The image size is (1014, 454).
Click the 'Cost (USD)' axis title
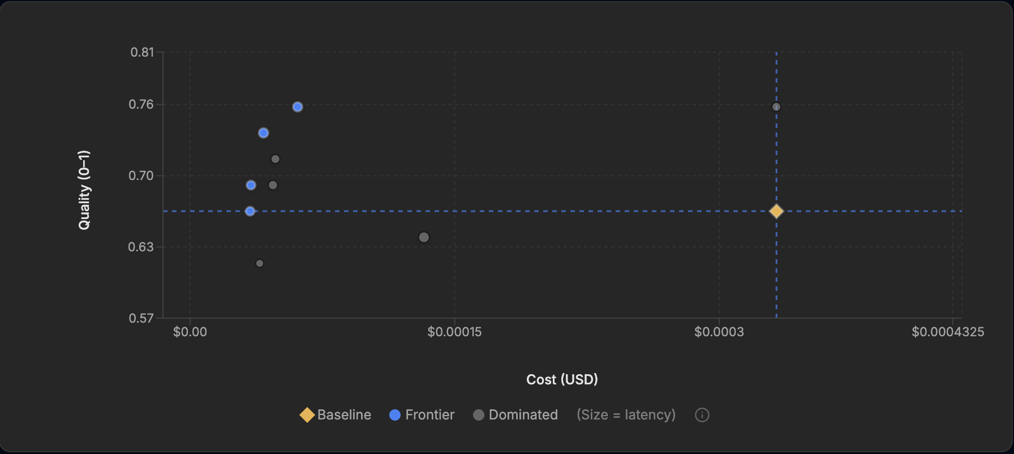562,379
